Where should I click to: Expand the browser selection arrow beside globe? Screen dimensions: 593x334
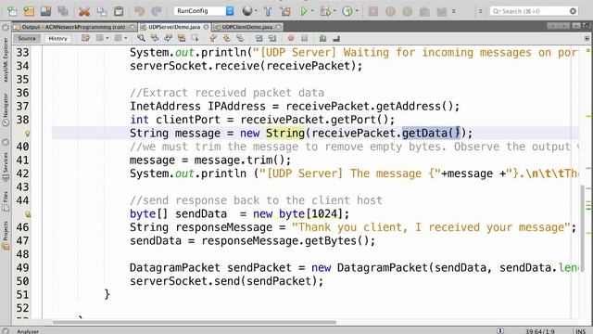(256, 11)
